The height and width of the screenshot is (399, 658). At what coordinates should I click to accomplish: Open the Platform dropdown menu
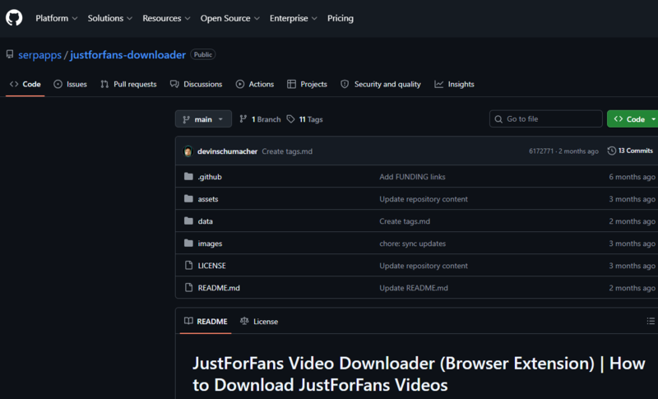tap(56, 18)
